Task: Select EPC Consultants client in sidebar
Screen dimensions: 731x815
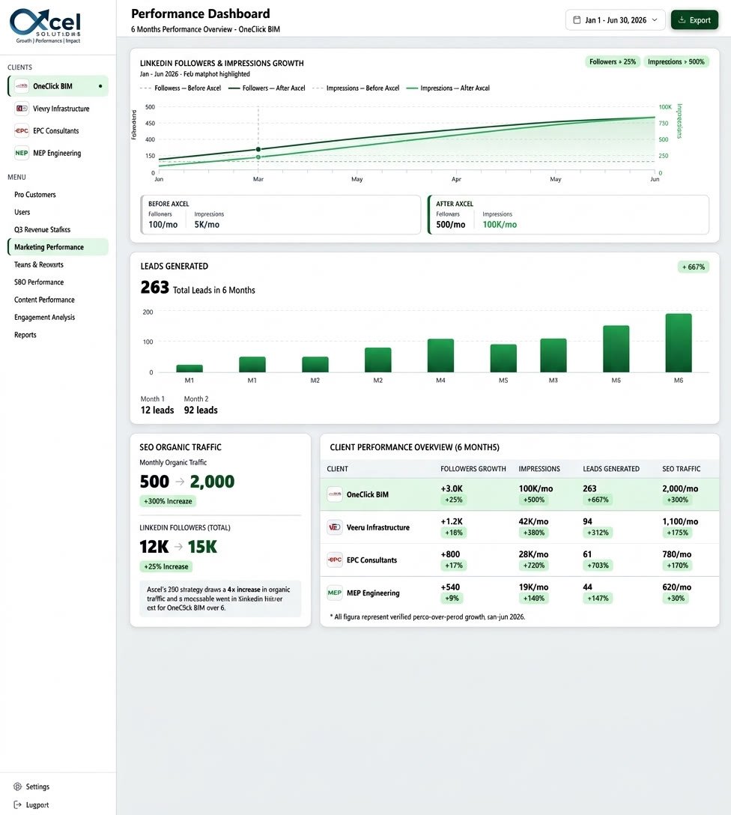Action: 58,131
